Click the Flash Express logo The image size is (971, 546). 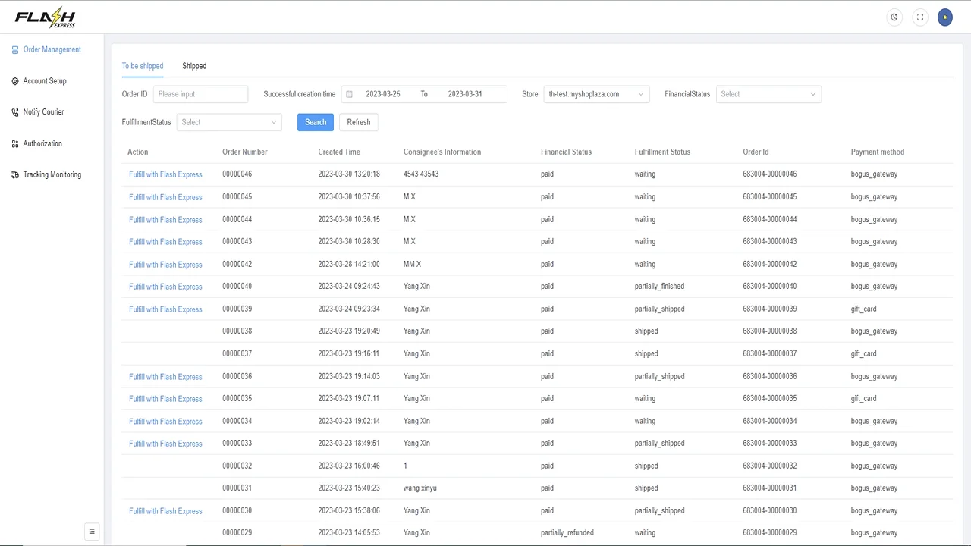45,17
